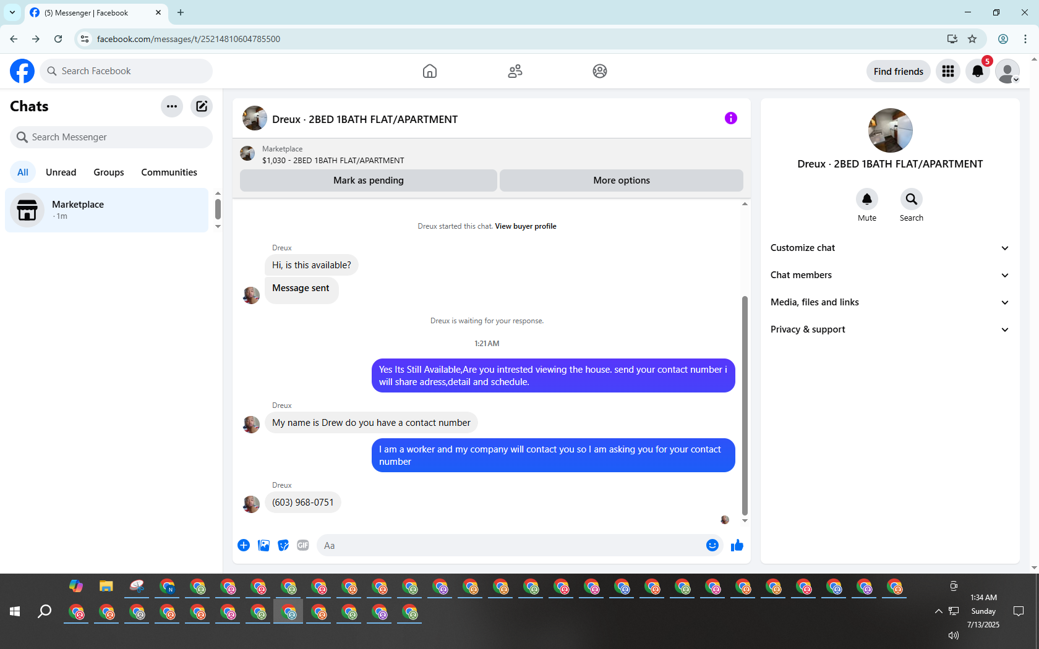Click More options button
1039x649 pixels.
coord(622,180)
